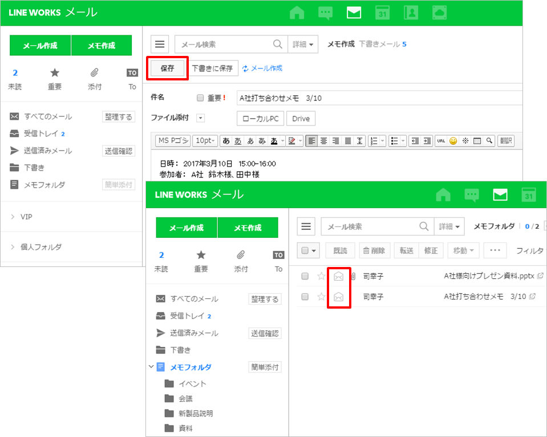This screenshot has width=547, height=437.
Task: Expand the VIP section in sidebar
Action: pyautogui.click(x=13, y=217)
